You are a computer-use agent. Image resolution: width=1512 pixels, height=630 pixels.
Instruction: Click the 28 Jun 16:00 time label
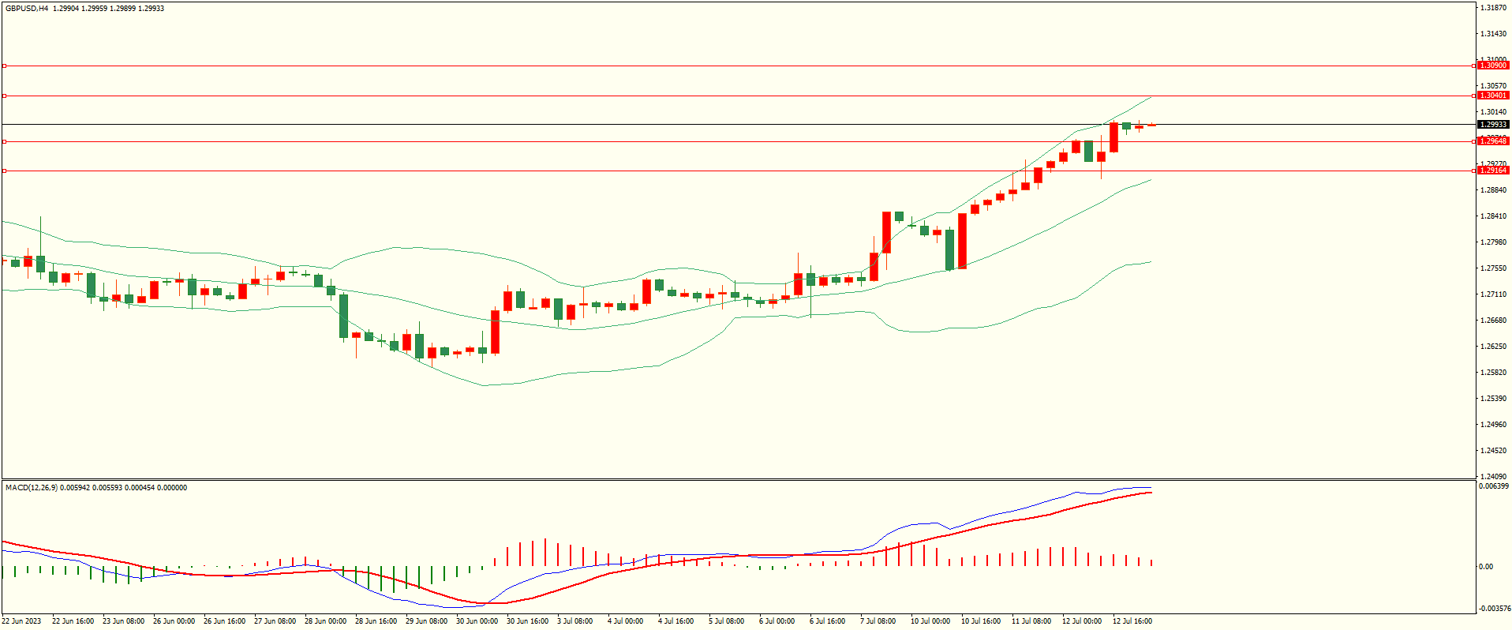click(x=376, y=621)
